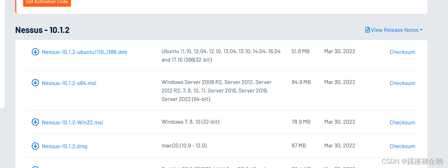Open View Release Notes link text

tap(395, 30)
